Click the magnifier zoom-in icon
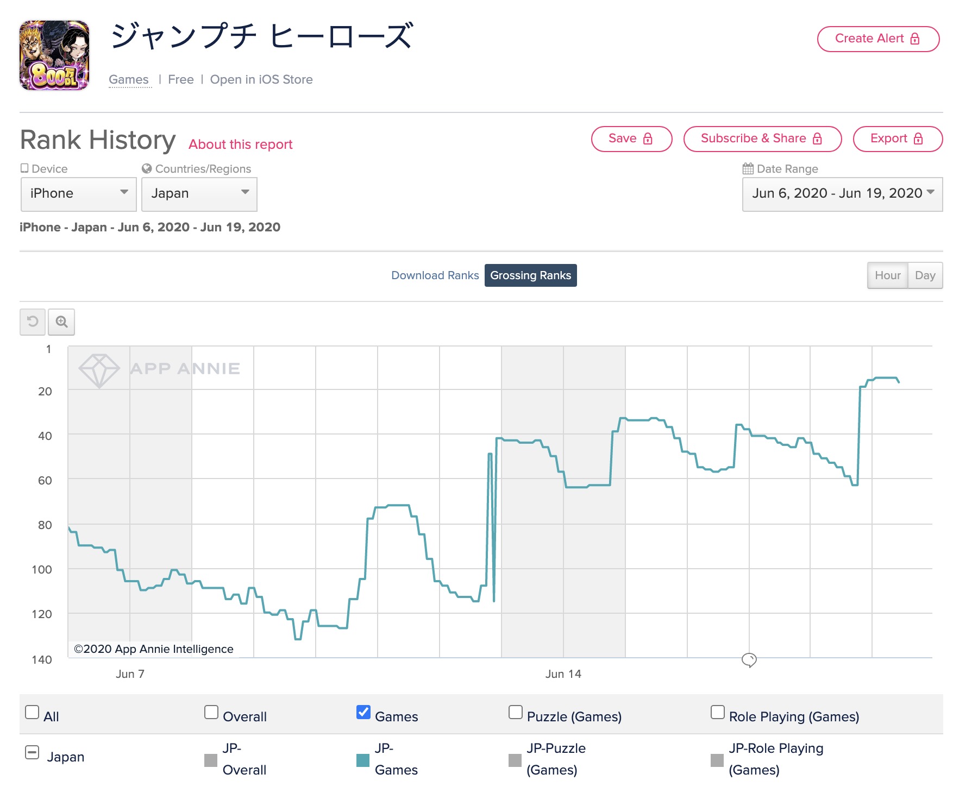 coord(61,322)
